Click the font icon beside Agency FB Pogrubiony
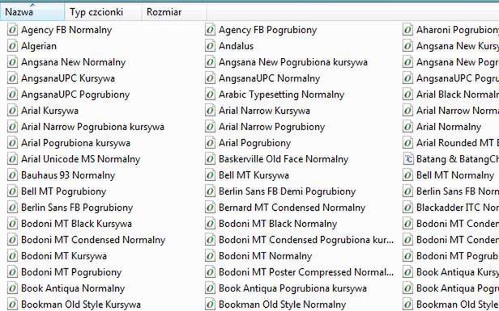 tap(210, 30)
